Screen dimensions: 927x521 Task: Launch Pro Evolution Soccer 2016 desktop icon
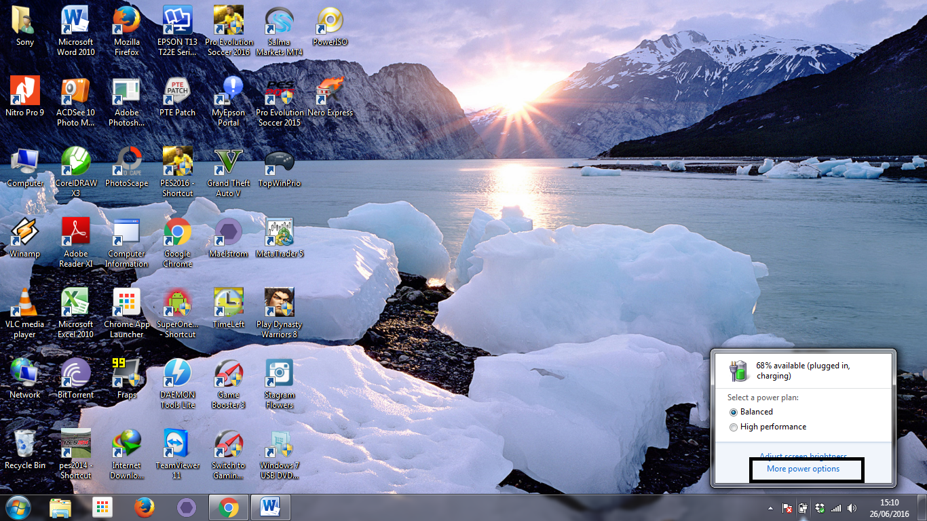[229, 31]
